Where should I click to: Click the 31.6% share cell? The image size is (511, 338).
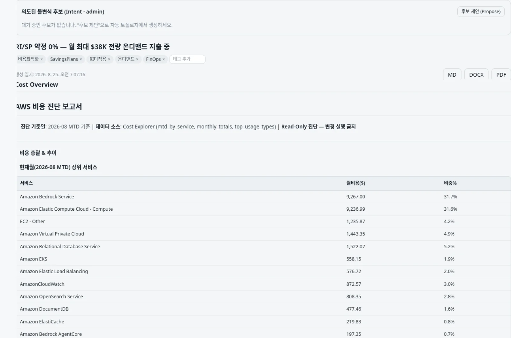tap(450, 209)
